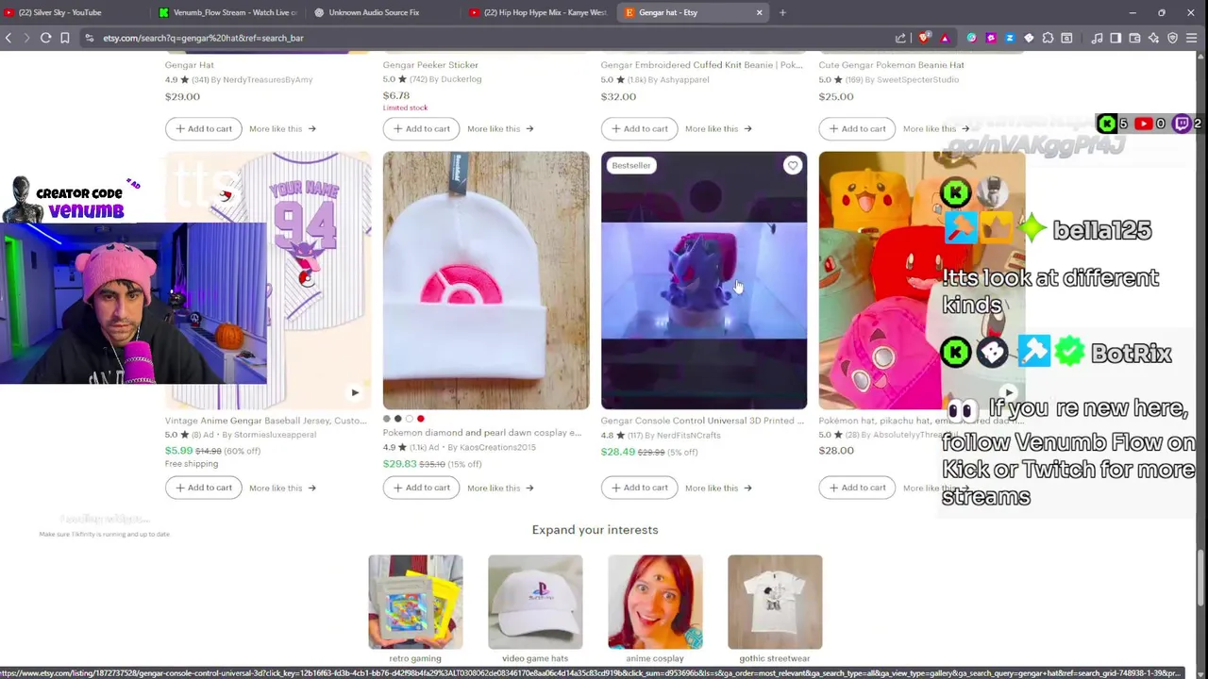Select white color swatch on Pokemon beanie

click(x=409, y=419)
